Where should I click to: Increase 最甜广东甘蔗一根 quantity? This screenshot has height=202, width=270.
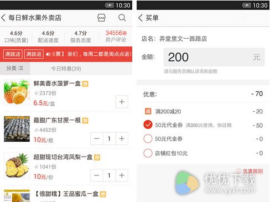[122, 138]
